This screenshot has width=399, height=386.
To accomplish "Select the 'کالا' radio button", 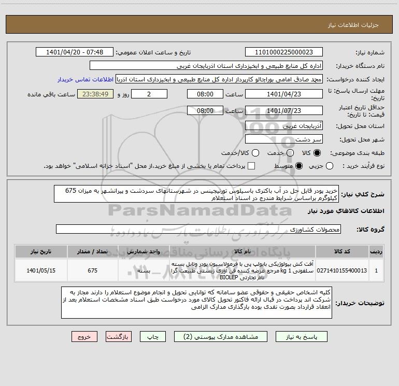I will [317, 153].
